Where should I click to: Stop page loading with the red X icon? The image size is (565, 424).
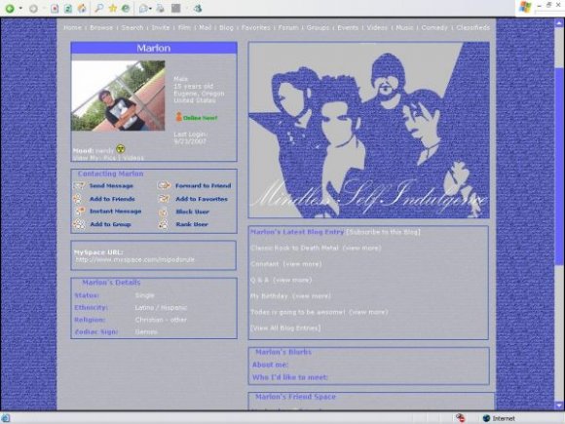click(55, 9)
